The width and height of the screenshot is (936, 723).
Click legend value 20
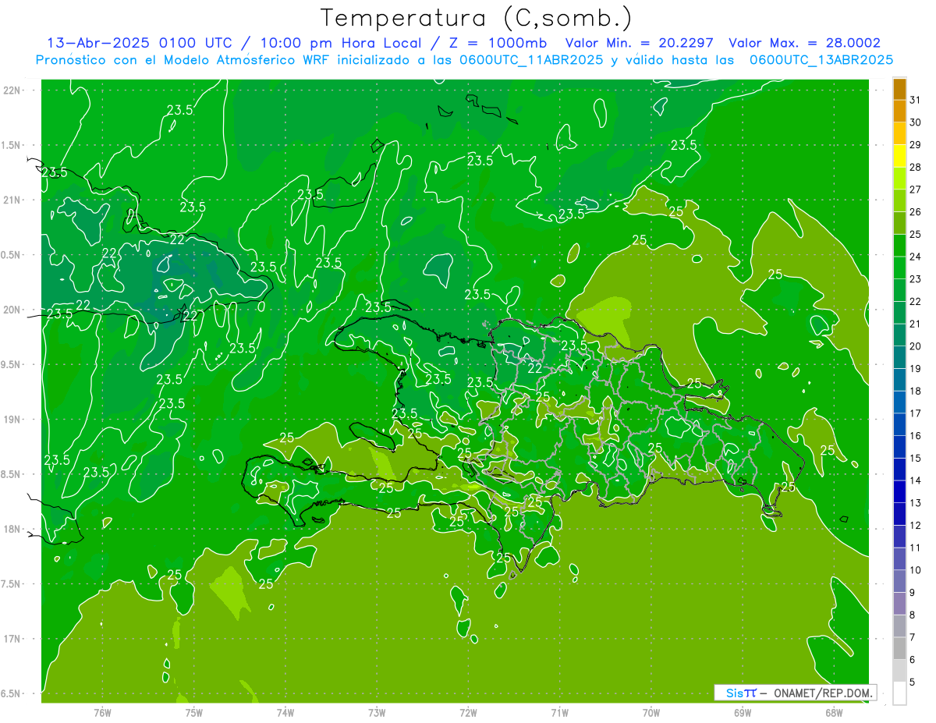pyautogui.click(x=916, y=347)
